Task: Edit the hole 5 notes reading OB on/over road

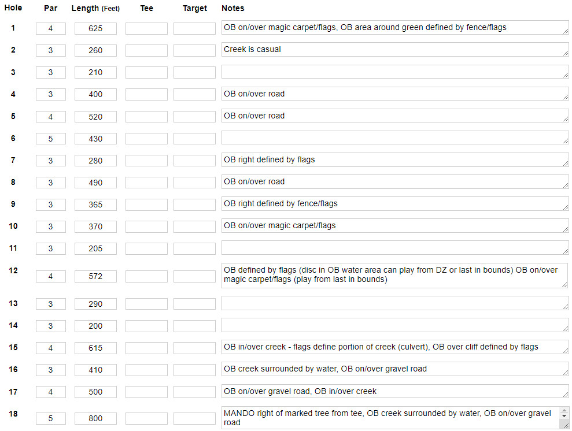Action: pos(395,116)
